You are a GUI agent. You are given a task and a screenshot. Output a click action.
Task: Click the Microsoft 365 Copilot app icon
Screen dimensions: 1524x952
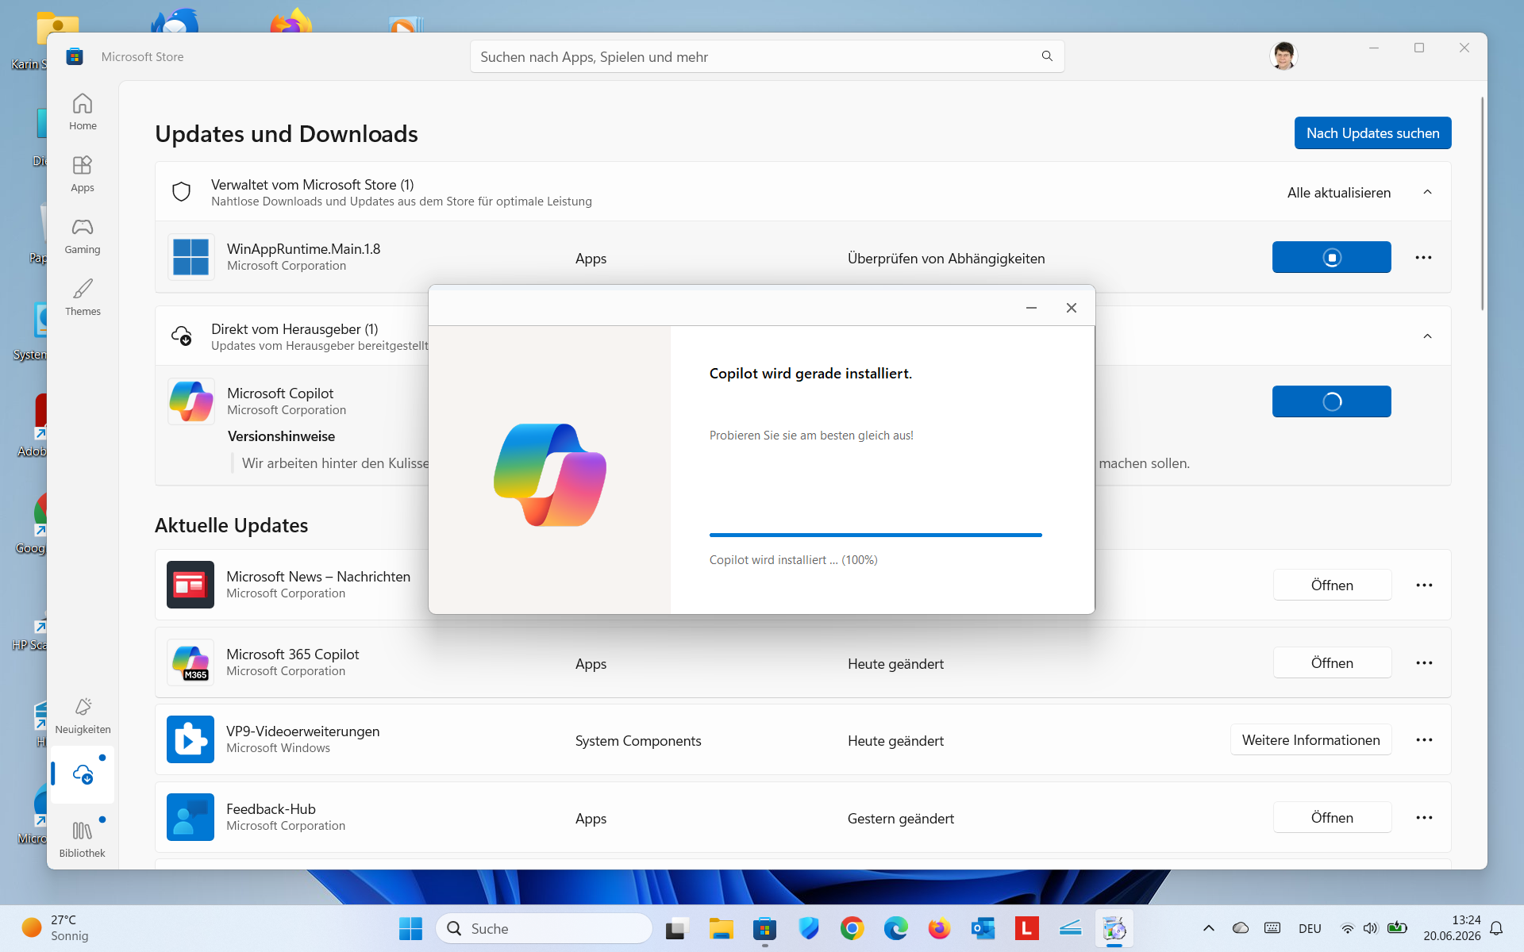[x=190, y=662]
